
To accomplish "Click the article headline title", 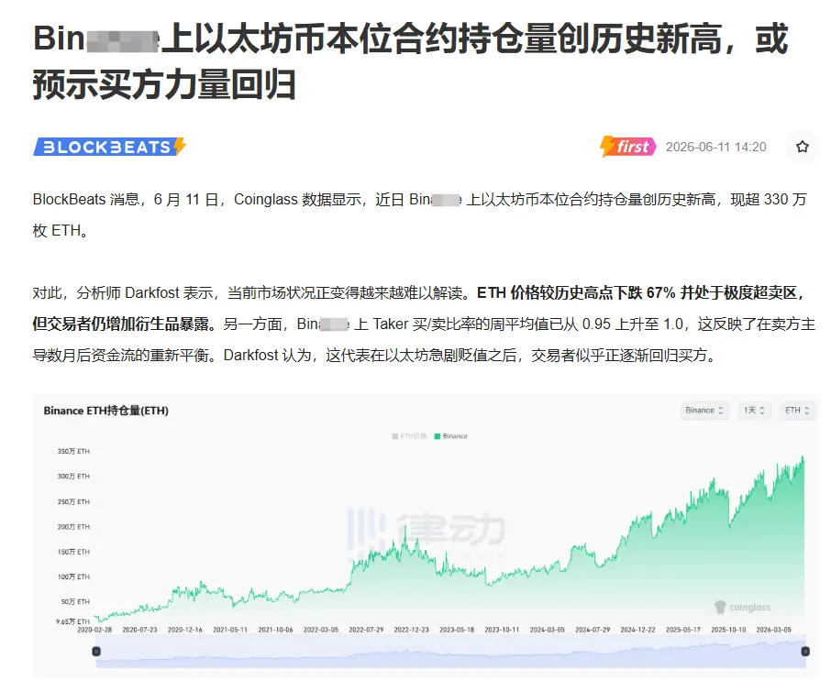I will tap(411, 62).
